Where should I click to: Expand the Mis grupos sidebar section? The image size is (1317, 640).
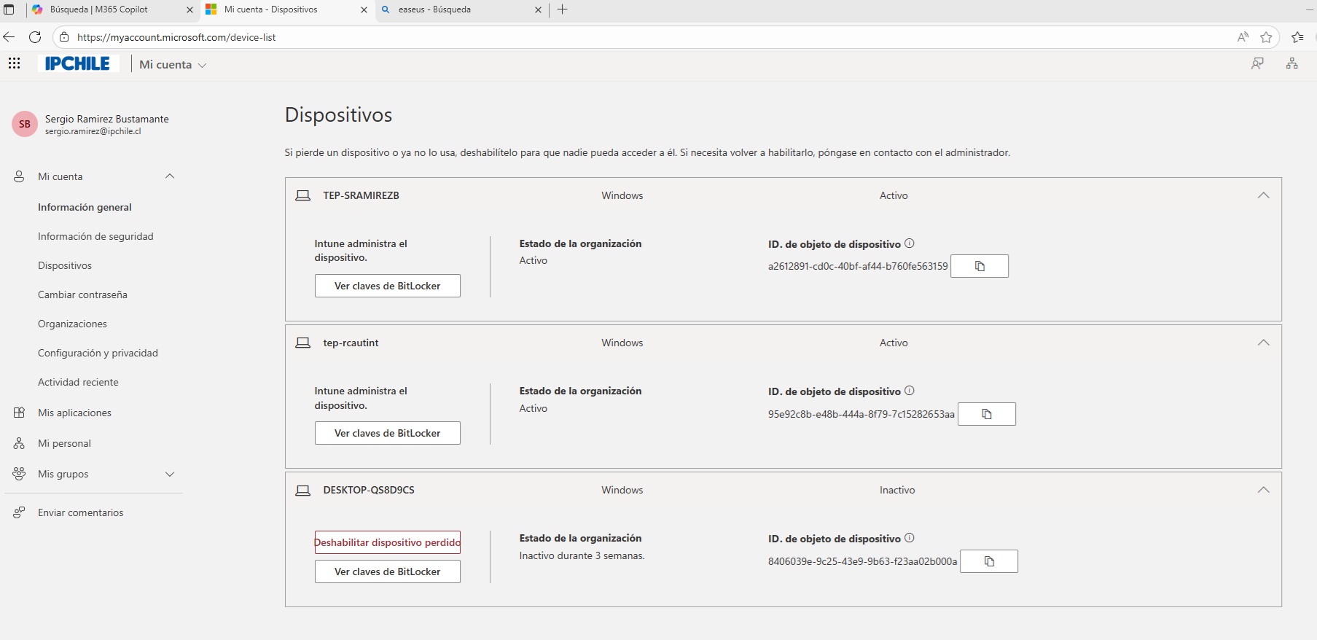[170, 474]
